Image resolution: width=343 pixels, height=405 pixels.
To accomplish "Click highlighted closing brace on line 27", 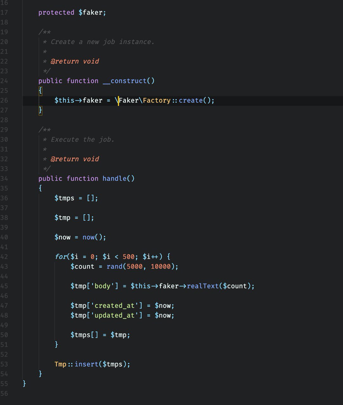I will click(40, 110).
